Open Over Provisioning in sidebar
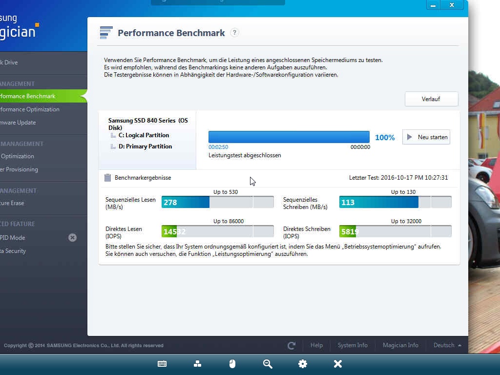The height and width of the screenshot is (375, 500). pyautogui.click(x=19, y=169)
